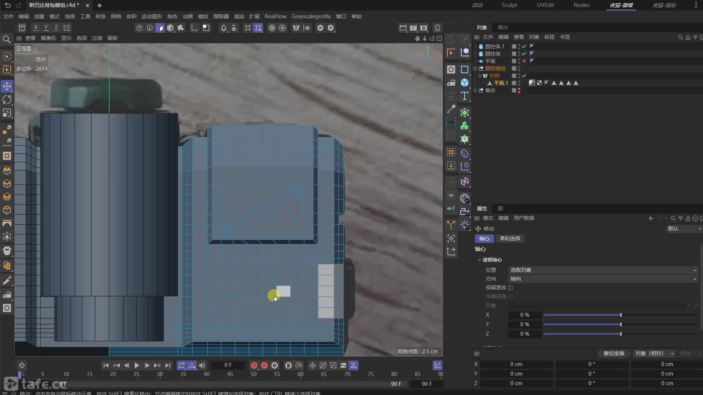Collapse the 对称 tree node
The height and width of the screenshot is (395, 703).
(479, 76)
